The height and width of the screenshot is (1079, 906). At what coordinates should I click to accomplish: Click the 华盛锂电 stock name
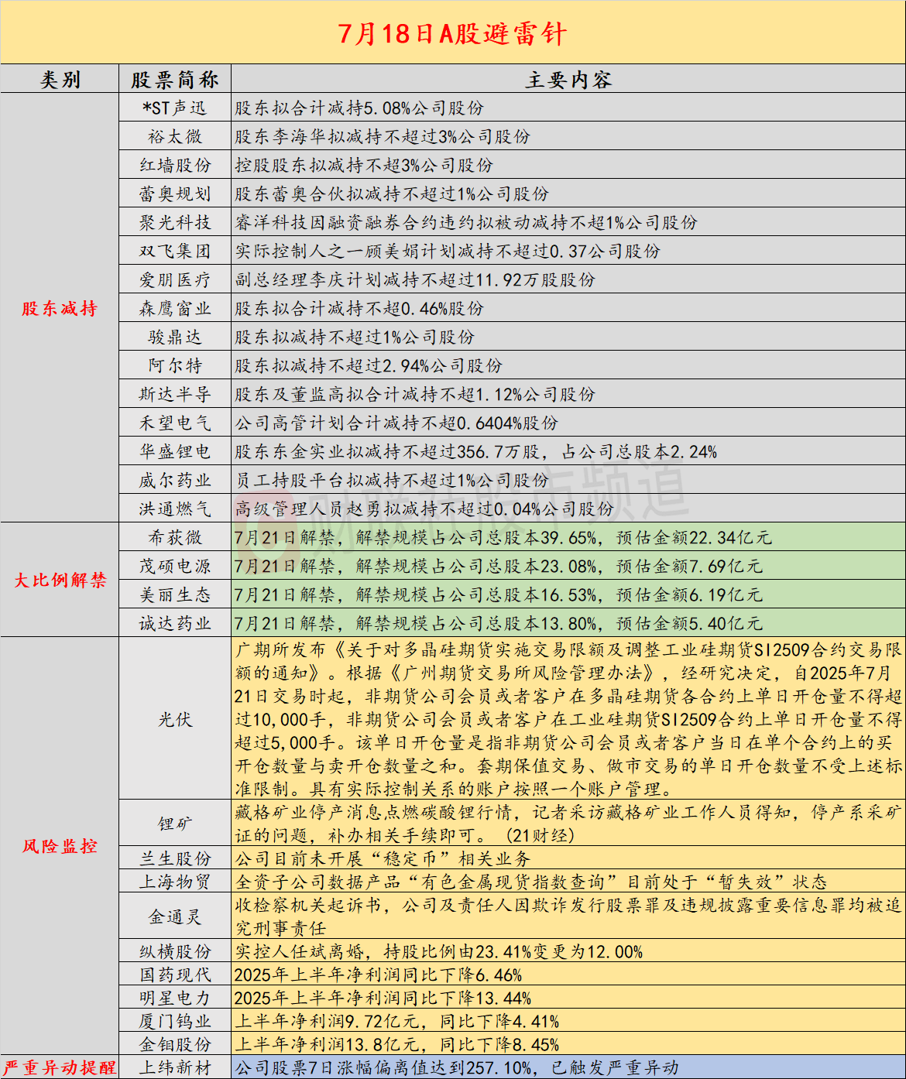point(175,452)
